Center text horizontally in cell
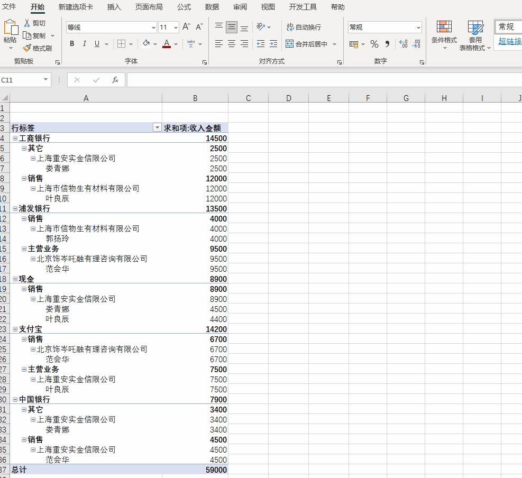 [x=231, y=43]
